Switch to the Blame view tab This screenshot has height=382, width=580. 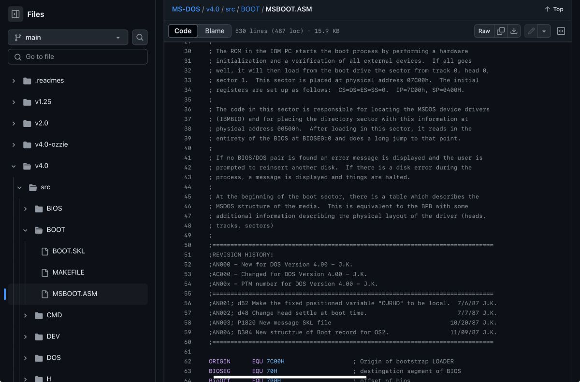pos(215,31)
